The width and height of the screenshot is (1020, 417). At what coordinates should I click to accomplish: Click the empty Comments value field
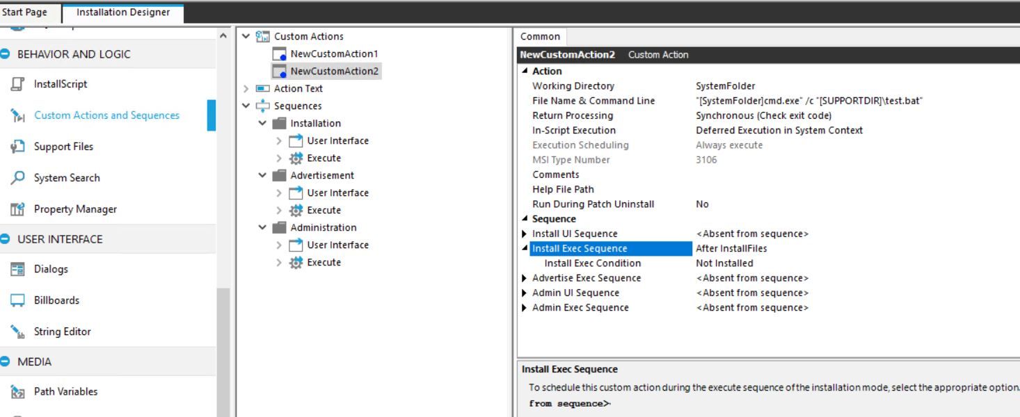[856, 174]
